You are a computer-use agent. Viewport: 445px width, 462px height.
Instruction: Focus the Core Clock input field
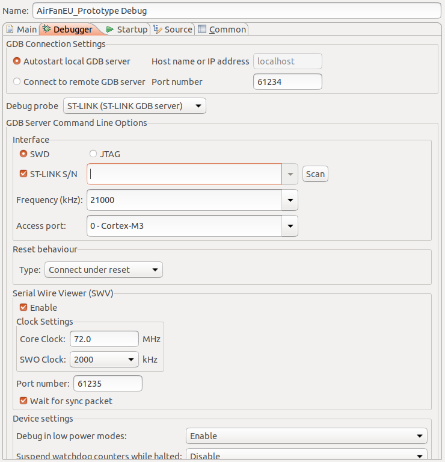[104, 339]
